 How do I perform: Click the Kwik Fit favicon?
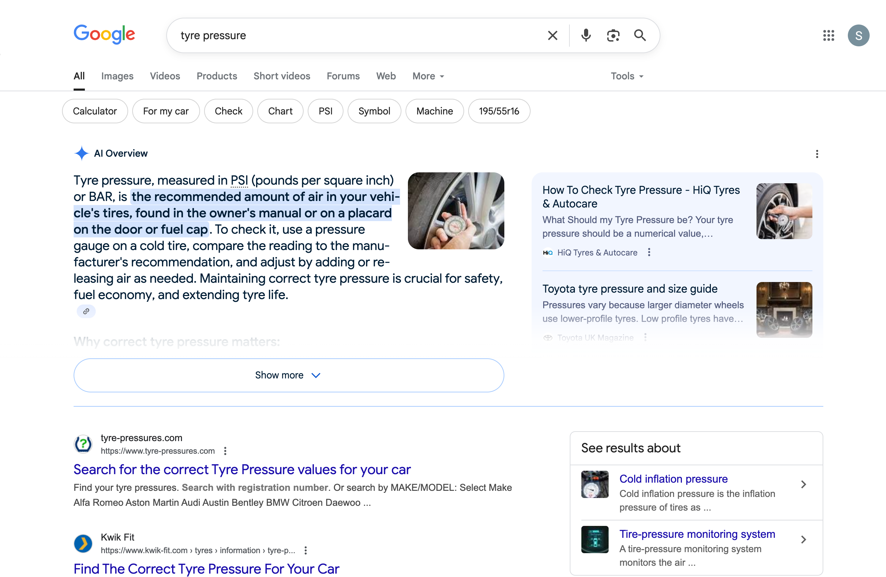(x=83, y=544)
